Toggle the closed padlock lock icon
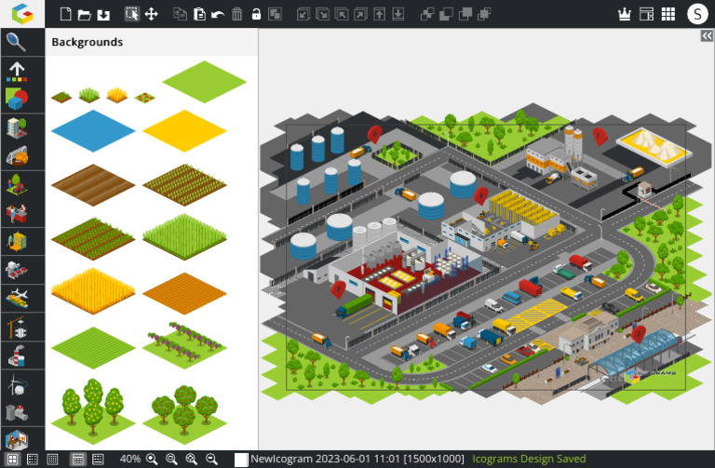This screenshot has width=715, height=468. [x=256, y=14]
